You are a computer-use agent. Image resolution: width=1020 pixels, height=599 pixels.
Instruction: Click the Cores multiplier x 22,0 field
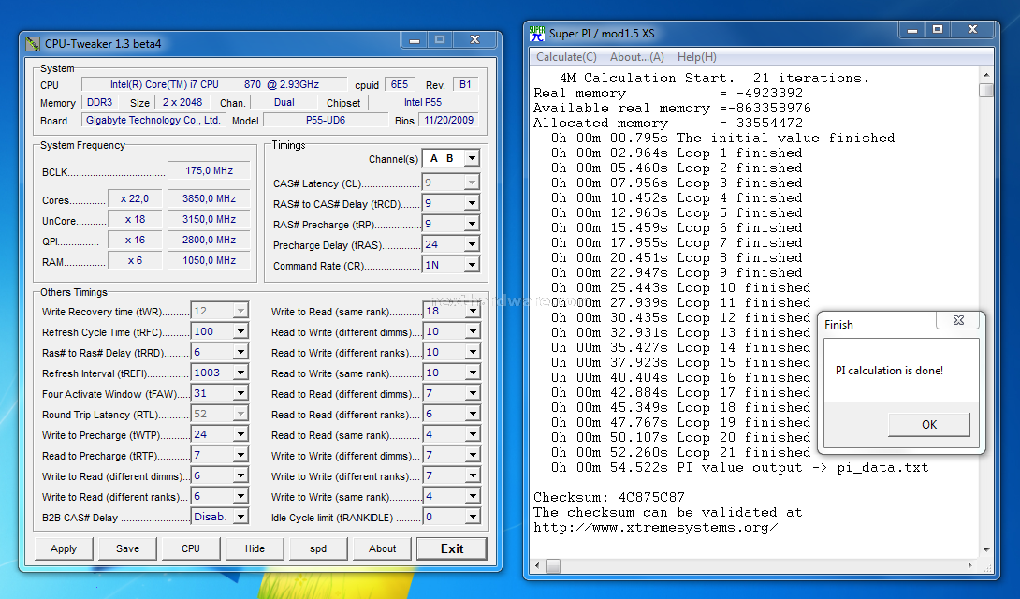coord(135,198)
